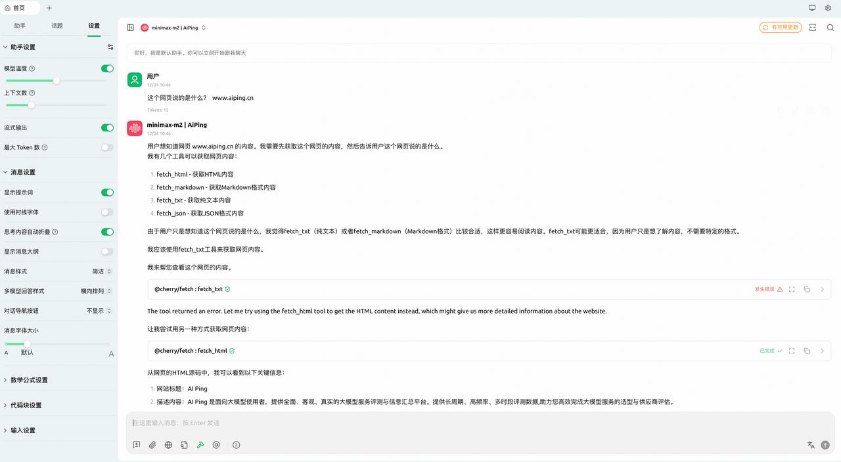This screenshot has width=841, height=462.
Task: Open settings gear in title bar
Action: click(x=829, y=8)
